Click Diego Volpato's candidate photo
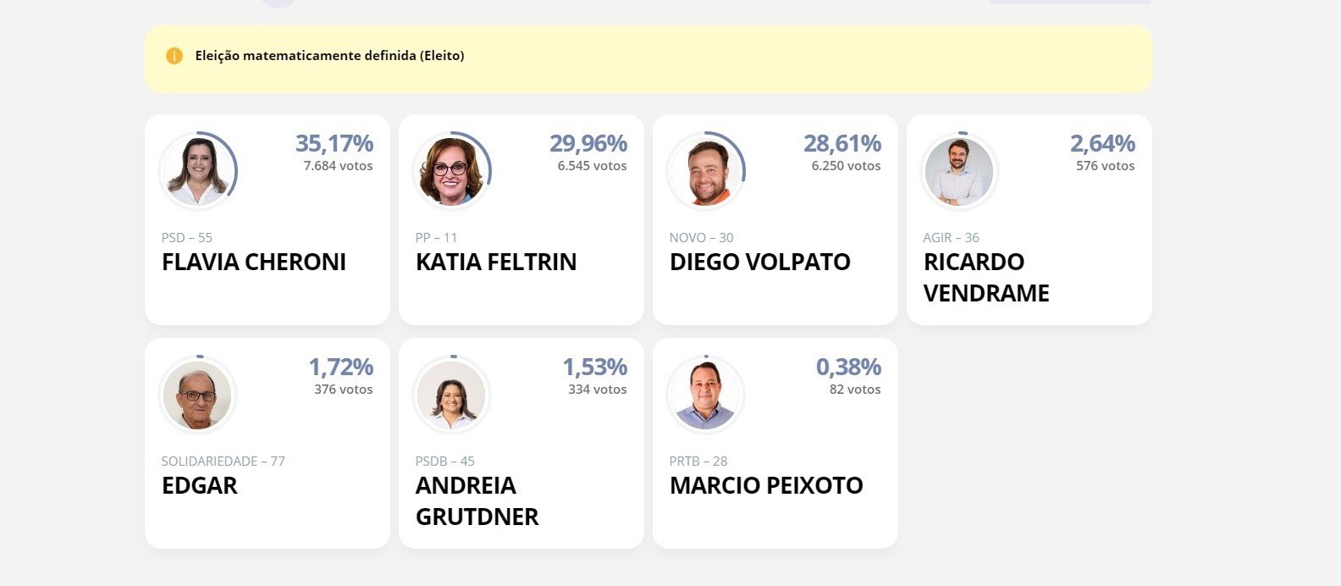 tap(705, 172)
